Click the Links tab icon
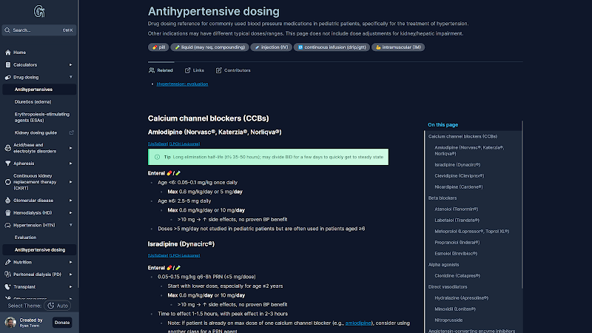The image size is (592, 333). (x=188, y=70)
